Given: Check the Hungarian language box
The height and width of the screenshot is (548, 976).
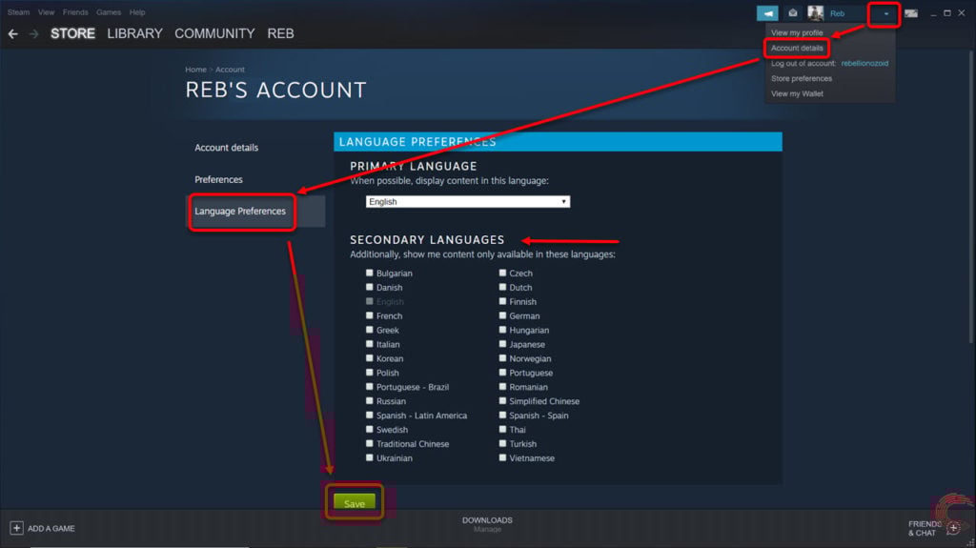Looking at the screenshot, I should [502, 330].
